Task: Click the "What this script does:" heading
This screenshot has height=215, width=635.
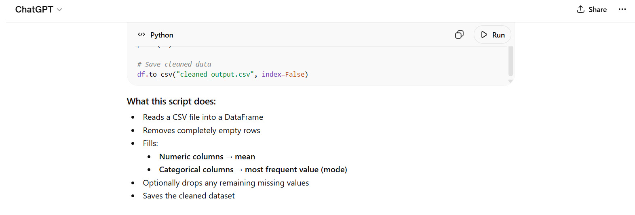Action: coord(171,101)
